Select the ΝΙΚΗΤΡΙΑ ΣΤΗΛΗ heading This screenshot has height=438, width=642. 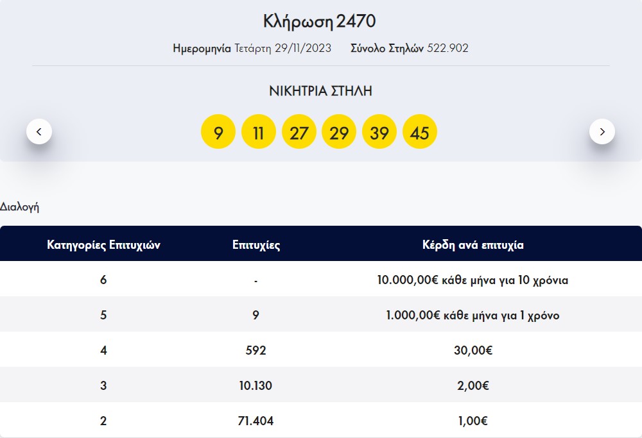pos(321,91)
